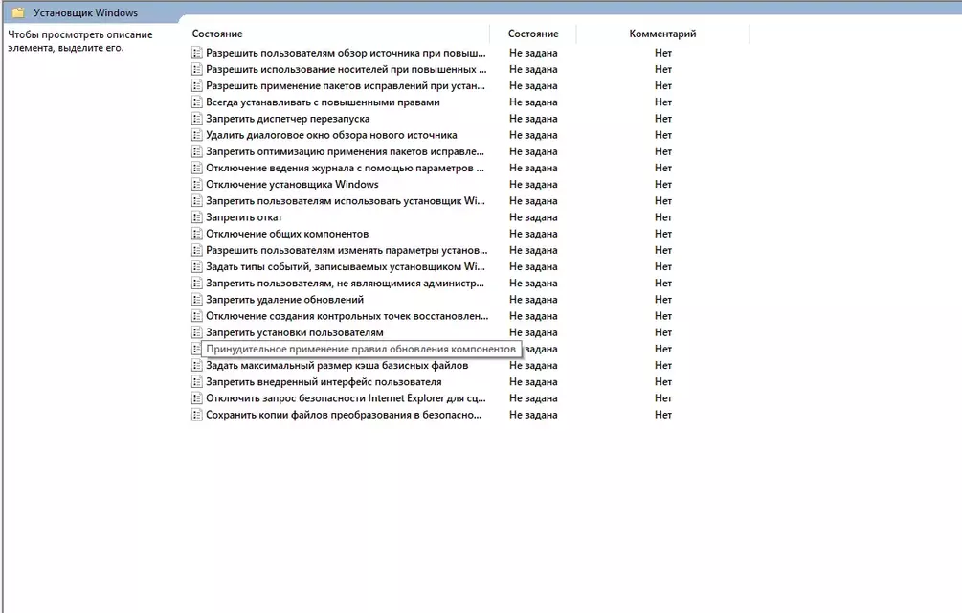
Task: Click policy icon for Задать типы событий
Action: [x=197, y=267]
